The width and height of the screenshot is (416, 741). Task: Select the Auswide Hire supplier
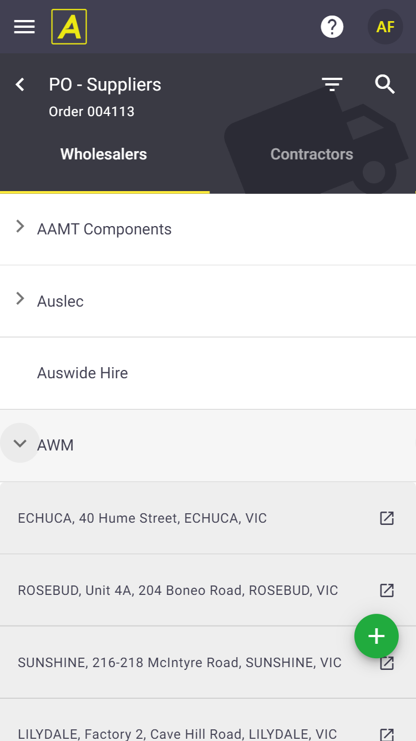(x=83, y=373)
